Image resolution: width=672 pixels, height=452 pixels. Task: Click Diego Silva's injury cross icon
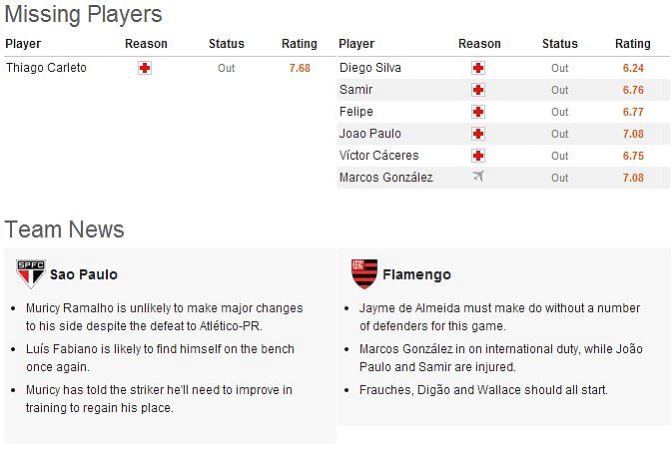point(478,68)
